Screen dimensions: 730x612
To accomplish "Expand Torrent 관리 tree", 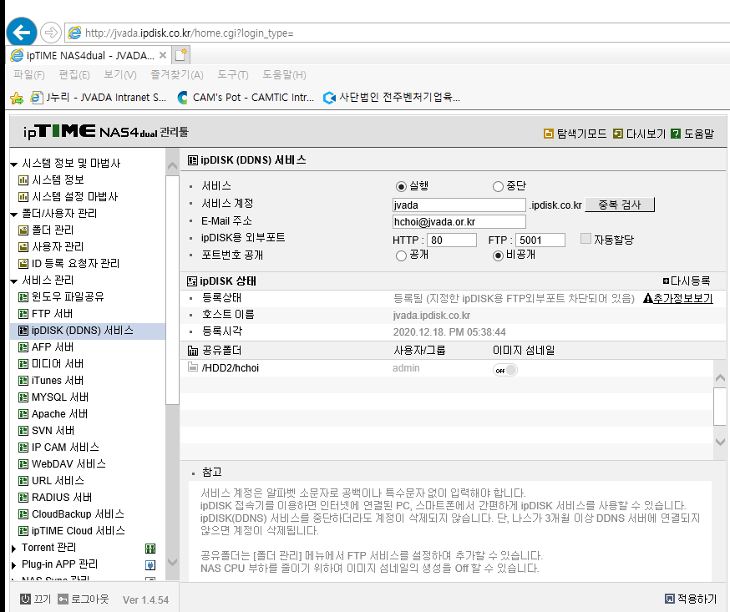I will click(14, 549).
